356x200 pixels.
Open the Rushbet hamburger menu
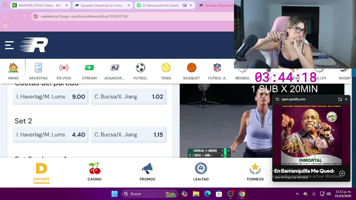click(9, 45)
